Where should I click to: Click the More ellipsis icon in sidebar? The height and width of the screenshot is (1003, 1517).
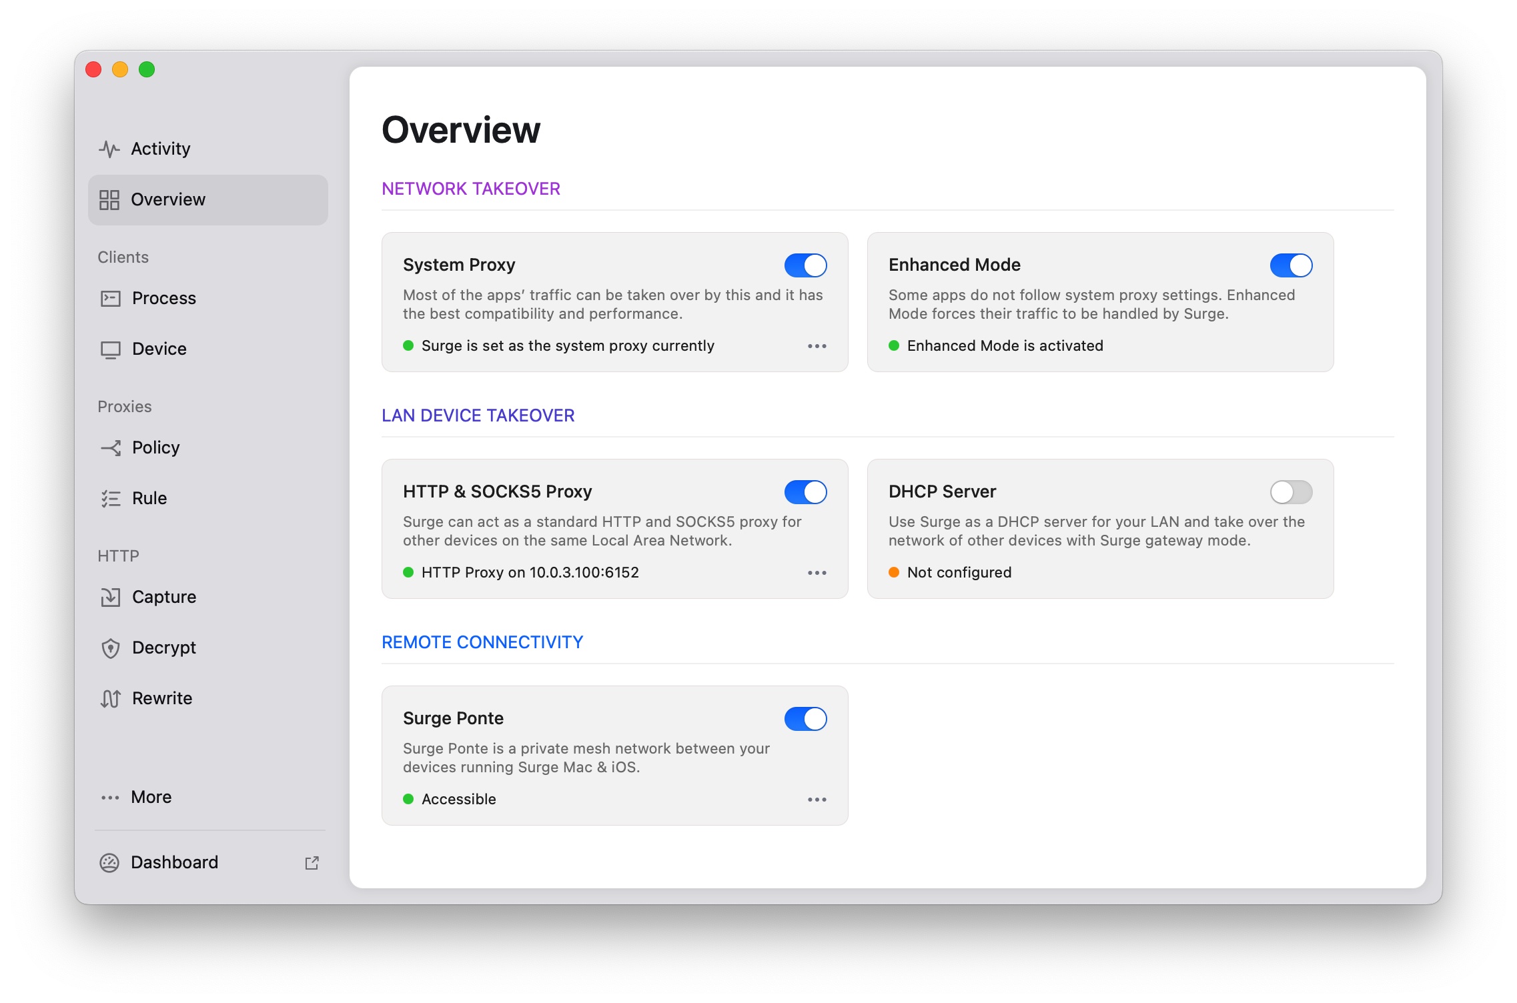click(x=110, y=798)
